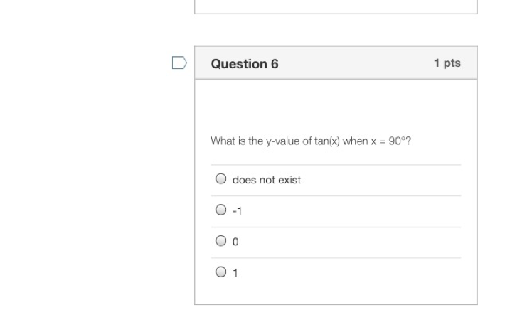Click the "1 pts" point value
This screenshot has height=327, width=532.
tap(447, 63)
